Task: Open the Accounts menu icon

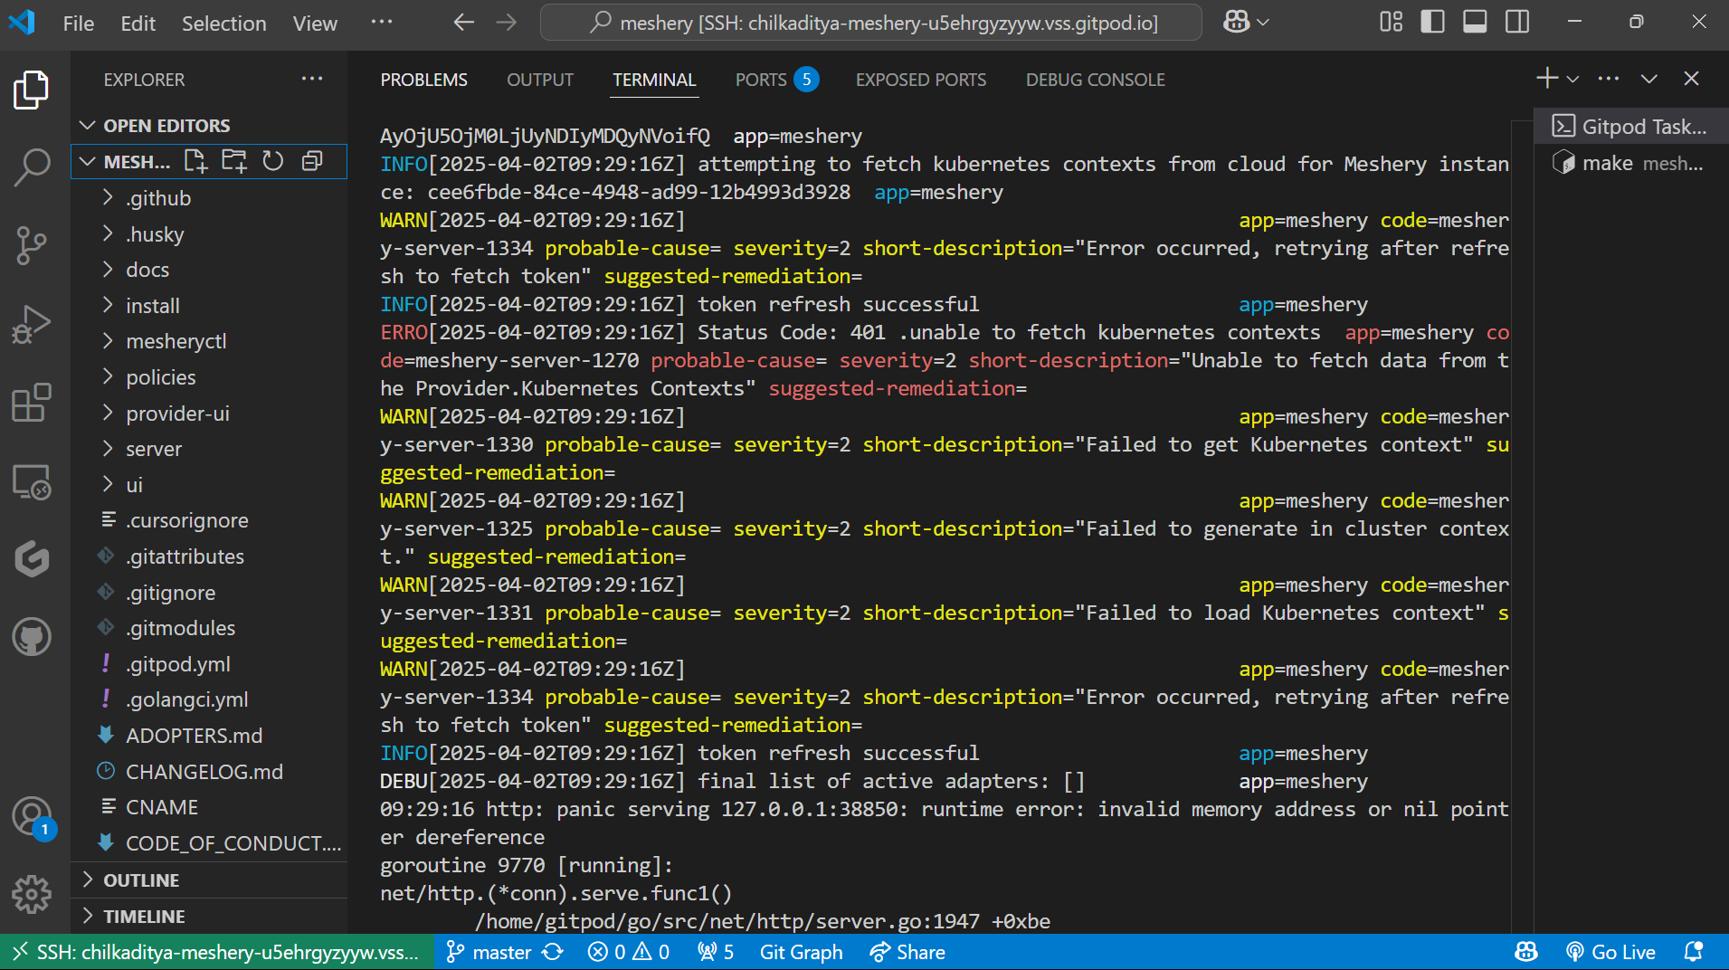Action: pos(32,816)
